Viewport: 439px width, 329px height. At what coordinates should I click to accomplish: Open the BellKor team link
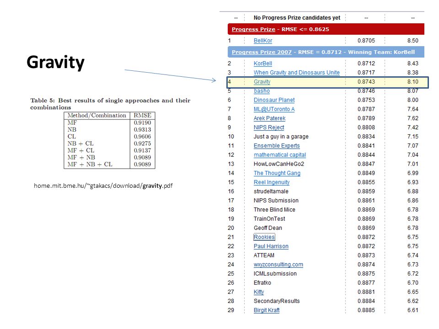point(262,41)
